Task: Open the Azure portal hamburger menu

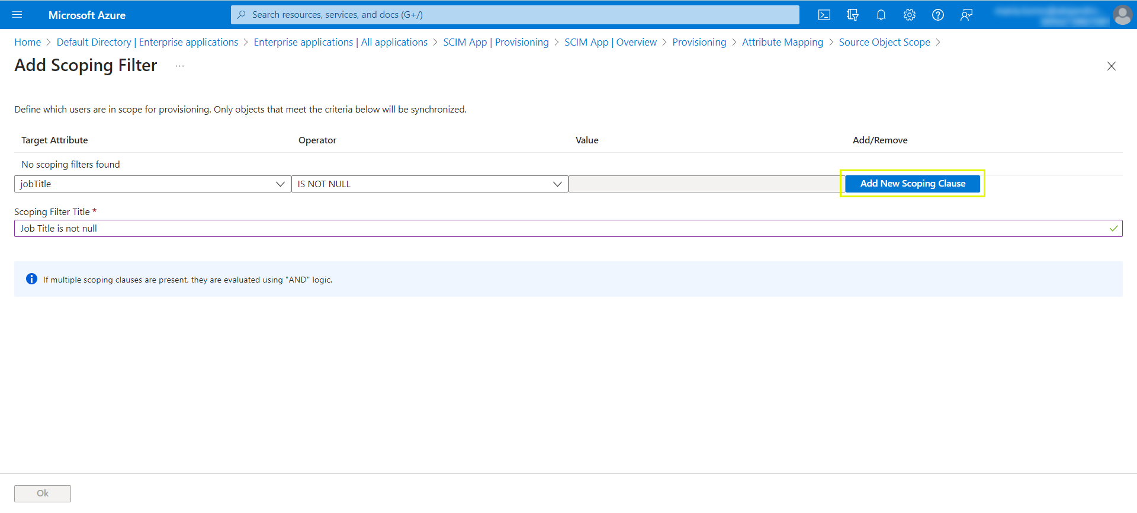Action: click(17, 15)
